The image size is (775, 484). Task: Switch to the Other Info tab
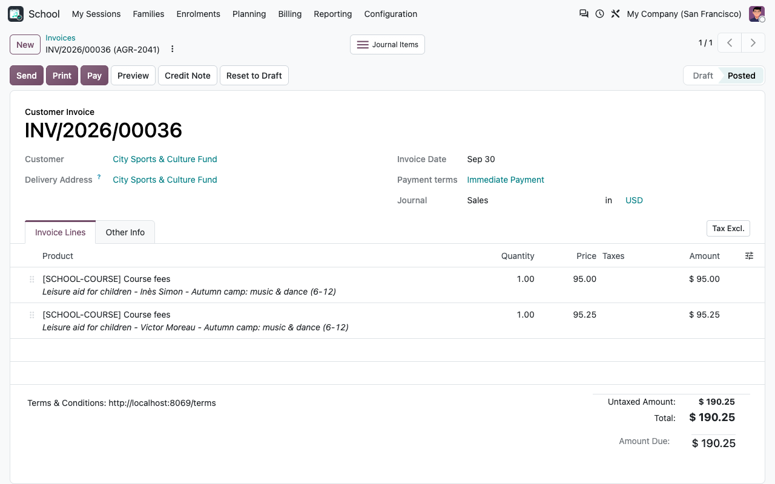125,232
